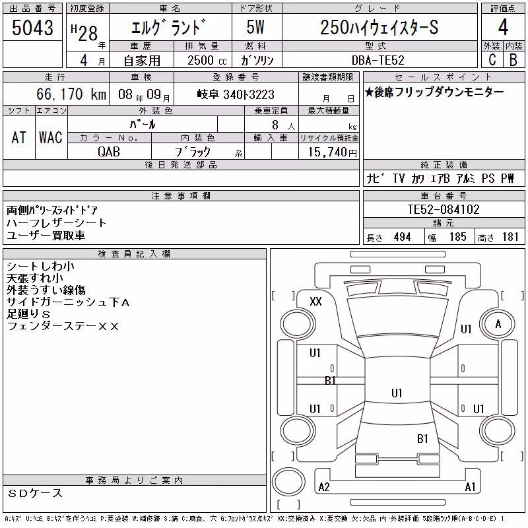Click the PS power steering entry
The image size is (528, 528).
(x=488, y=178)
